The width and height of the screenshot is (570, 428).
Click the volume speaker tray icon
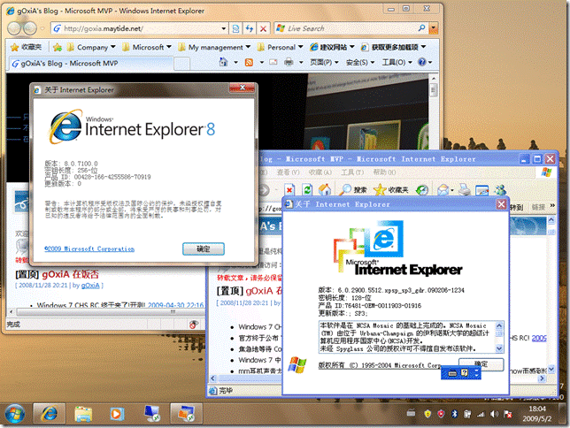[494, 414]
